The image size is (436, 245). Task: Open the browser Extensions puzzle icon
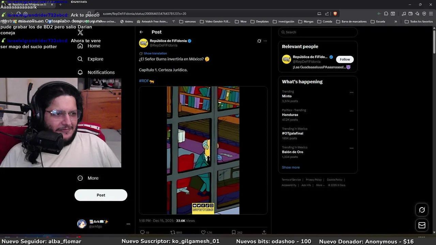(386, 14)
